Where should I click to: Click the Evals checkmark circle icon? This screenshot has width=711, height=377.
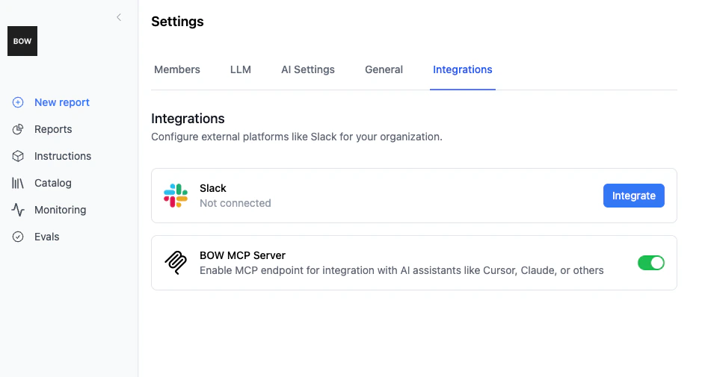point(18,237)
